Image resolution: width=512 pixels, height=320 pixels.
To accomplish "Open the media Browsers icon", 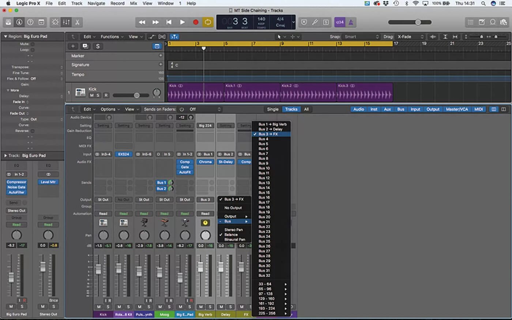I will [x=504, y=22].
